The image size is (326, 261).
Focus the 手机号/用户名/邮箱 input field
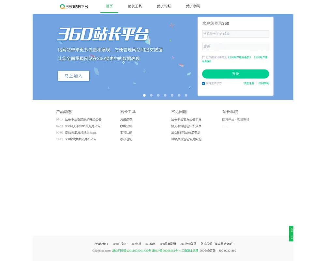[x=235, y=34]
